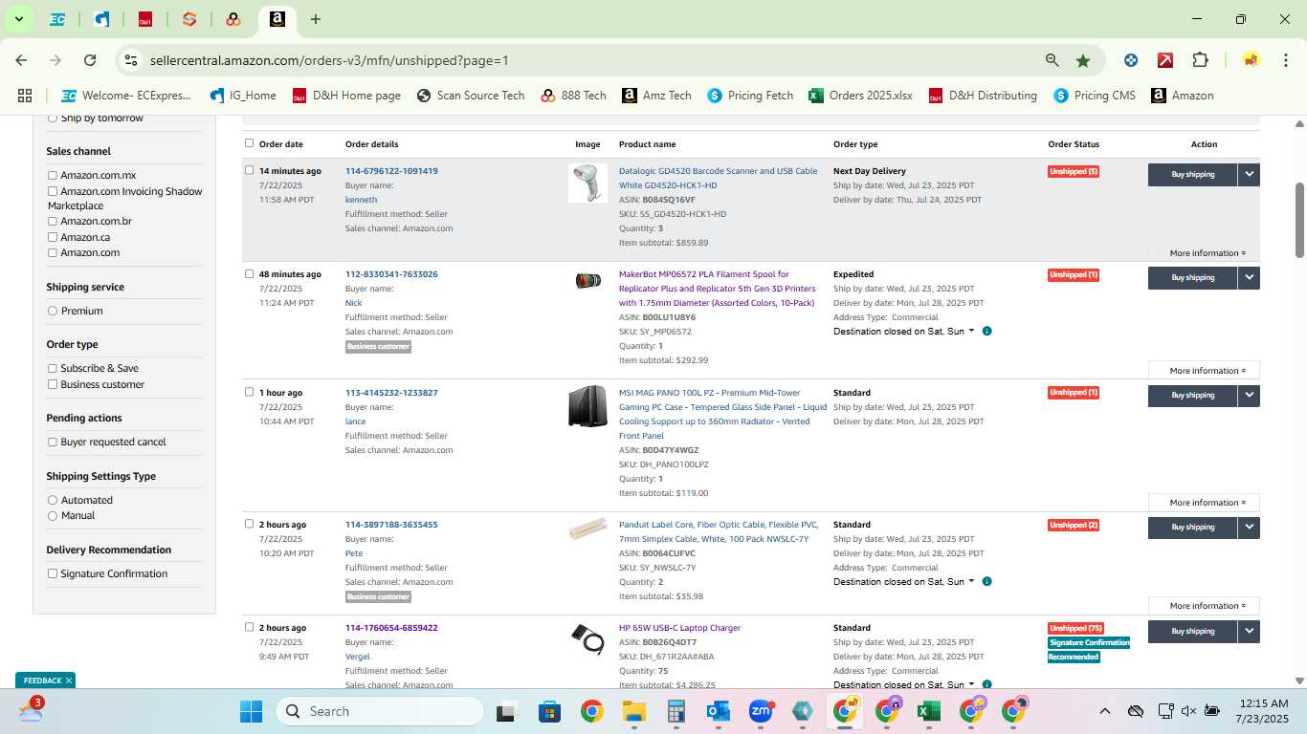Expand More information for Datalogic order
This screenshot has width=1307, height=734.
(x=1207, y=253)
